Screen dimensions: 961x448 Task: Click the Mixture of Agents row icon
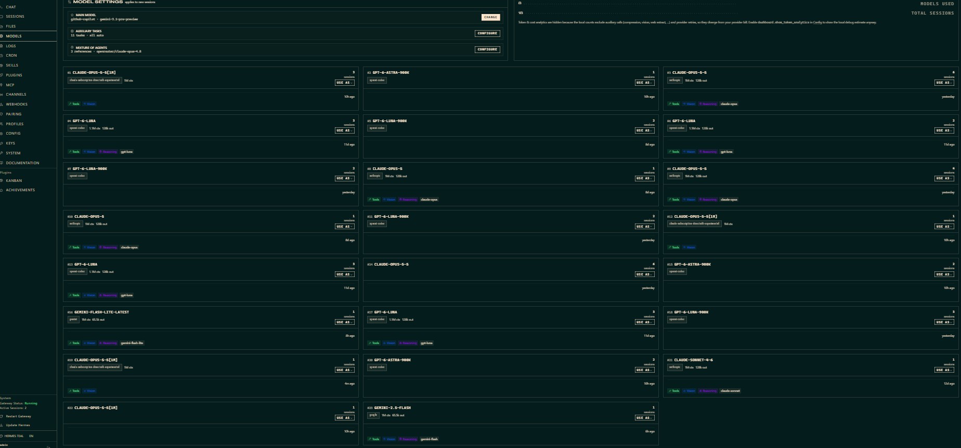[x=72, y=47]
